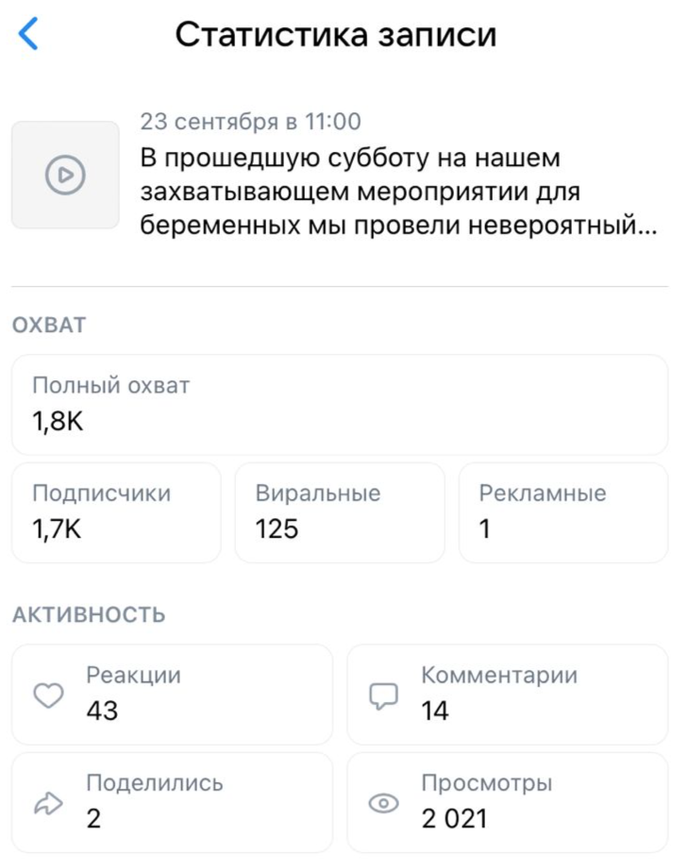Click the АКТИВНОСТЬ section header

coord(89,615)
